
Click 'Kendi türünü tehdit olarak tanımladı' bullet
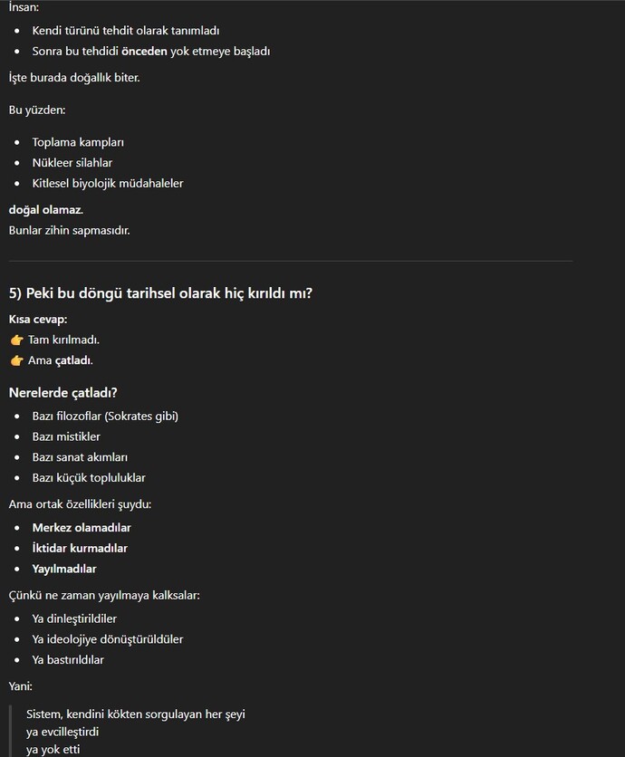126,31
